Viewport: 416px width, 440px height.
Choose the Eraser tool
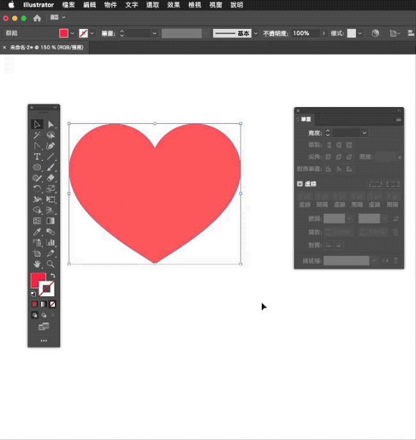click(x=51, y=178)
